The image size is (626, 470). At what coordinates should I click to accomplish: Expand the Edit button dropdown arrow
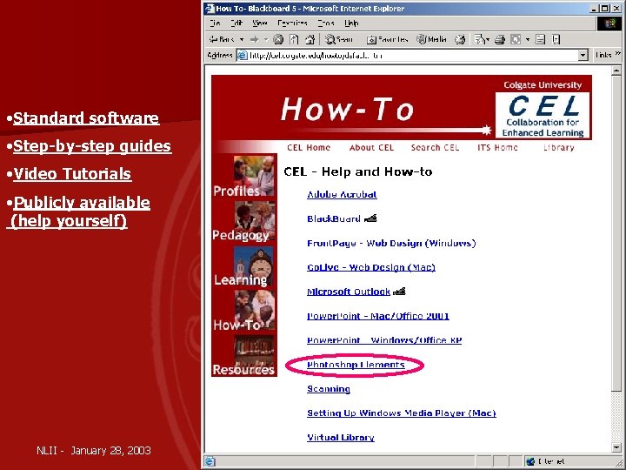[x=528, y=39]
